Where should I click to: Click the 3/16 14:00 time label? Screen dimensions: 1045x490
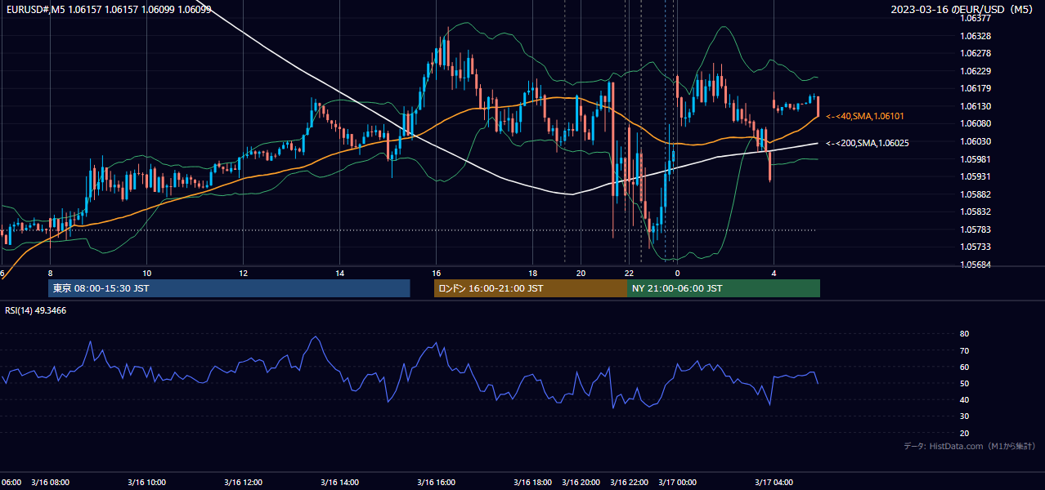coord(340,483)
